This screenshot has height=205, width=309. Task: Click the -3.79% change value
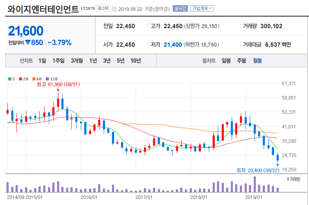(x=60, y=42)
